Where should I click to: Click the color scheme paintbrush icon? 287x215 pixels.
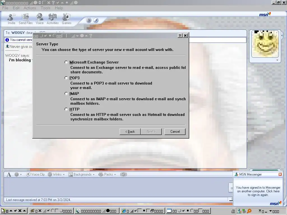tap(96, 20)
